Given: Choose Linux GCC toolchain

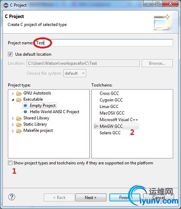Looking at the screenshot, I should [x=109, y=107].
